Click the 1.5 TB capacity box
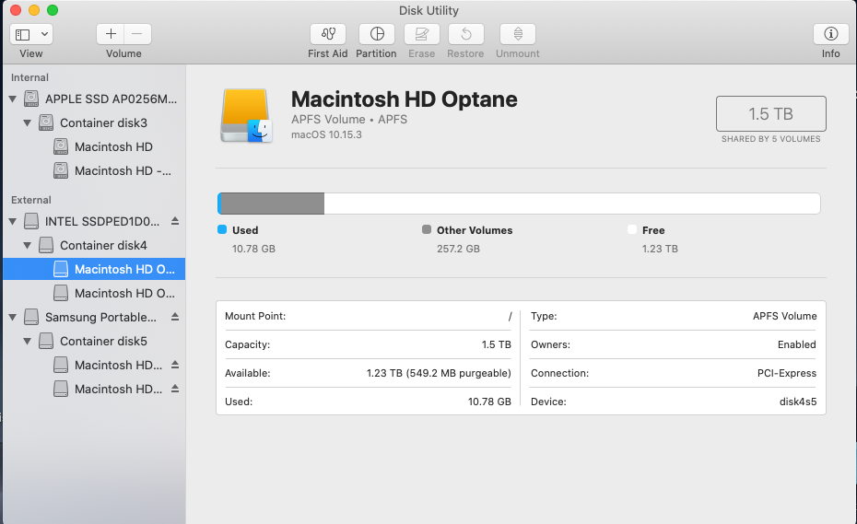 [770, 113]
